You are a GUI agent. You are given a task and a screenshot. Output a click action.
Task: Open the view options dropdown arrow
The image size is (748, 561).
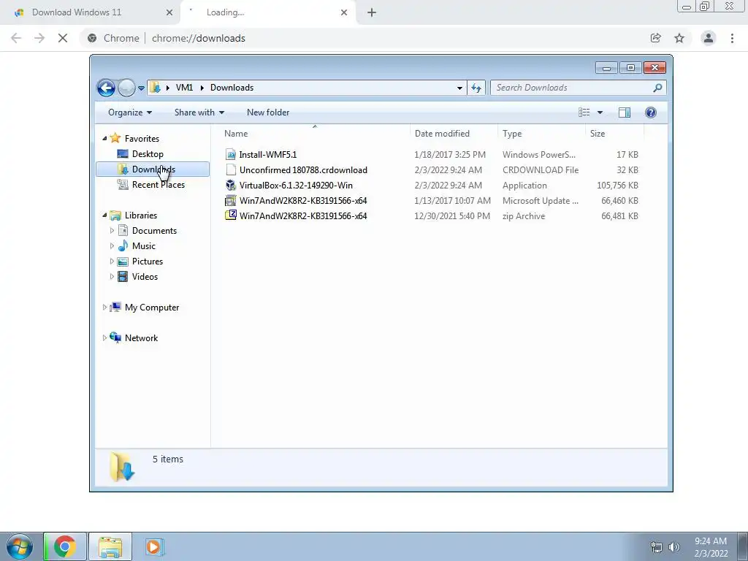point(600,112)
